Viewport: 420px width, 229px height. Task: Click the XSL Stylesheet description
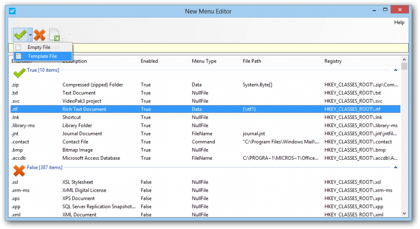click(x=78, y=182)
